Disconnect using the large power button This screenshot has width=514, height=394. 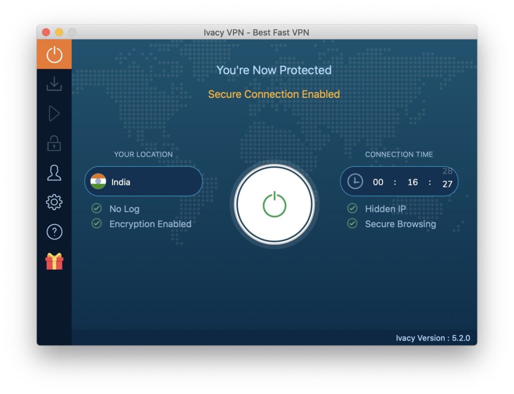coord(275,205)
